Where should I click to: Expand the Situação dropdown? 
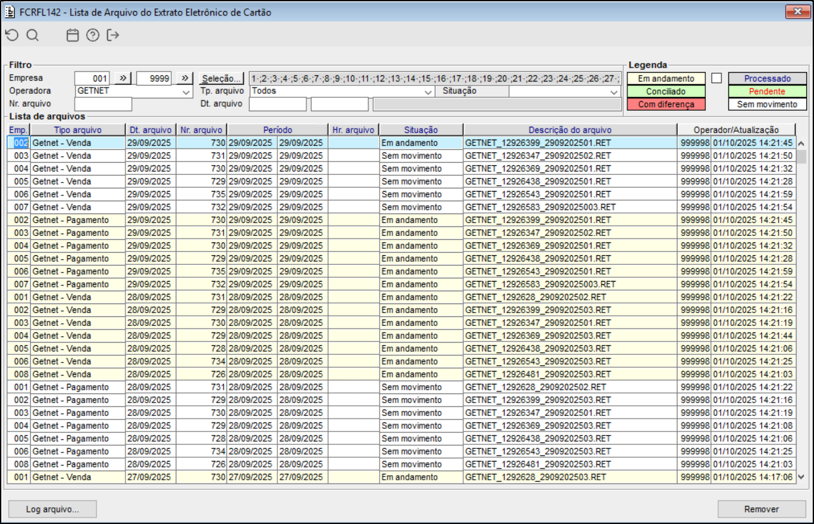(x=614, y=91)
